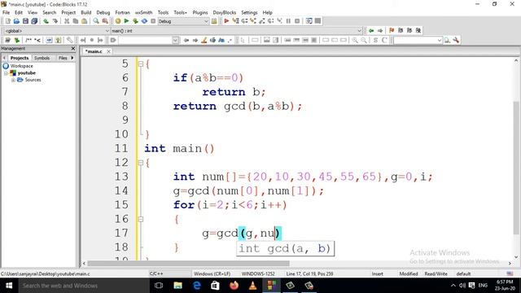Open VLC media player from taskbar
Image resolution: width=521 pixels, height=293 pixels.
pos(252,286)
